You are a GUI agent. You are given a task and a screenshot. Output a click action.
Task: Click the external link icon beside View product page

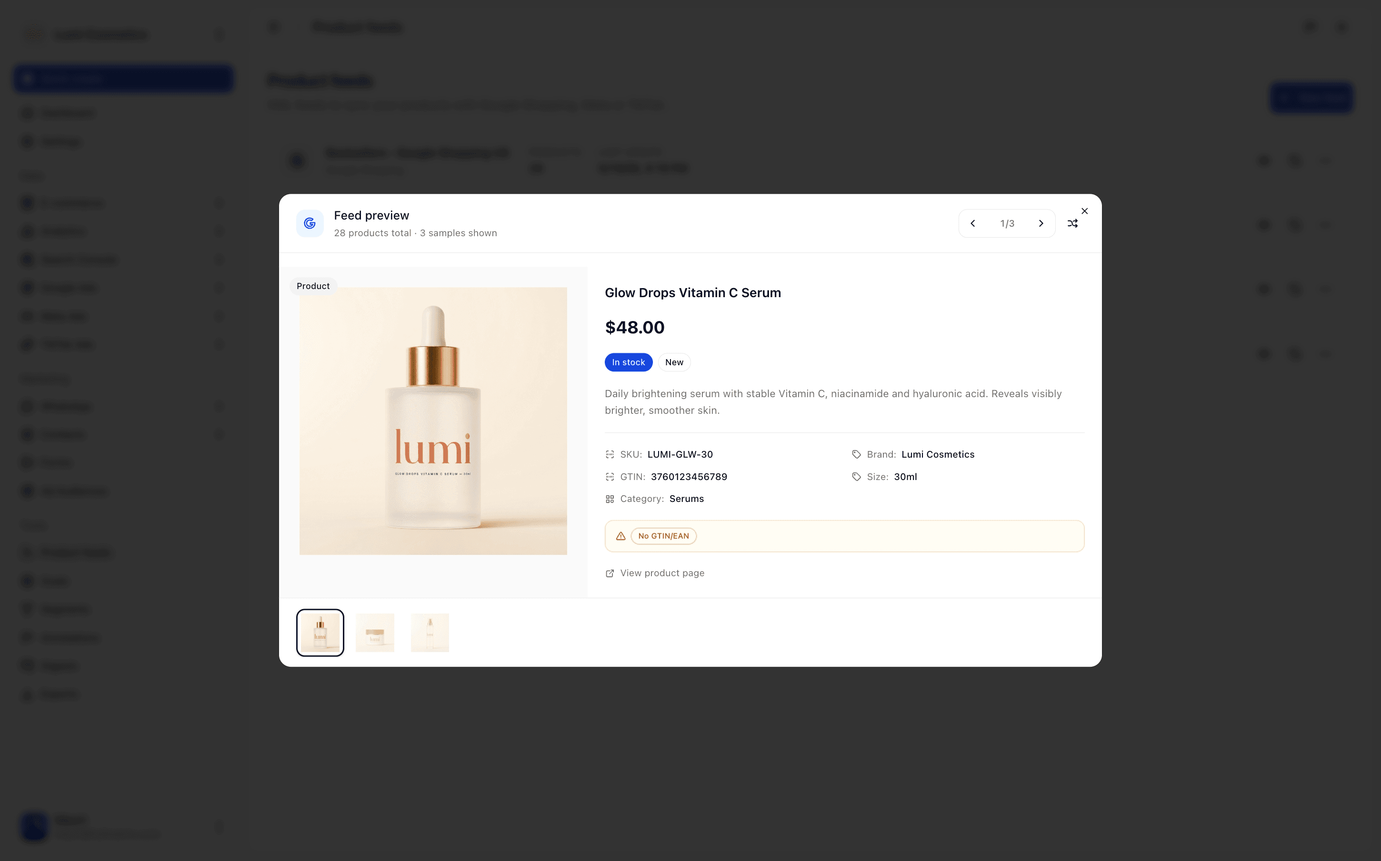(610, 573)
